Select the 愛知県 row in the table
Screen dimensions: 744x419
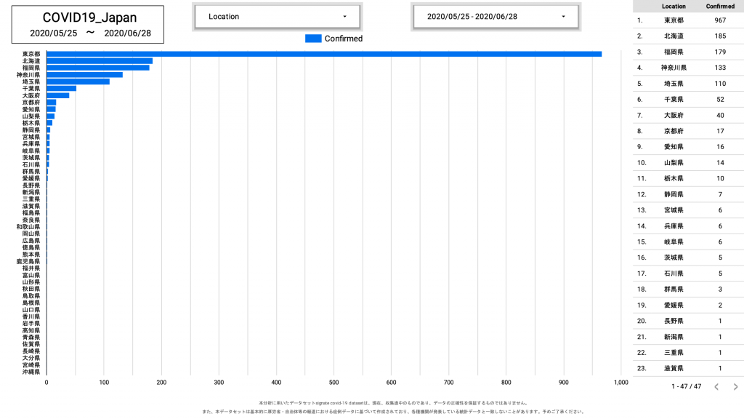tap(687, 147)
